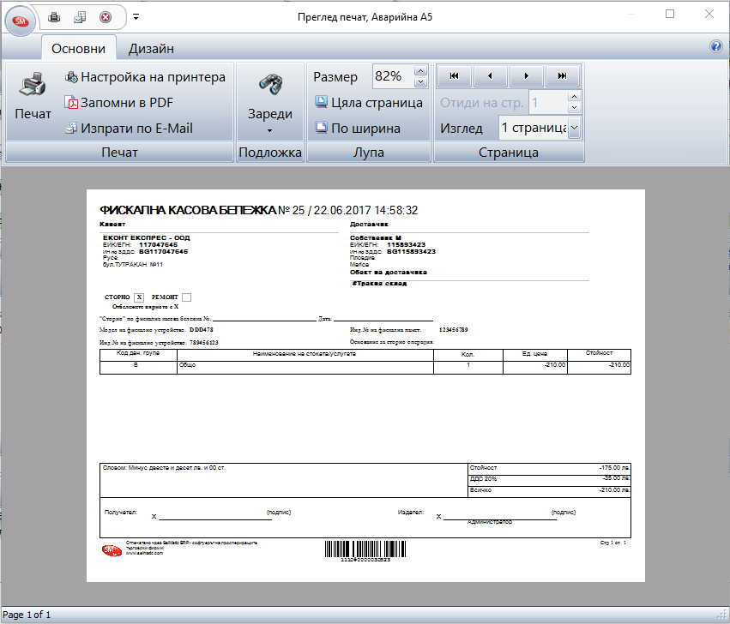
Task: Go to the next page
Action: [527, 75]
